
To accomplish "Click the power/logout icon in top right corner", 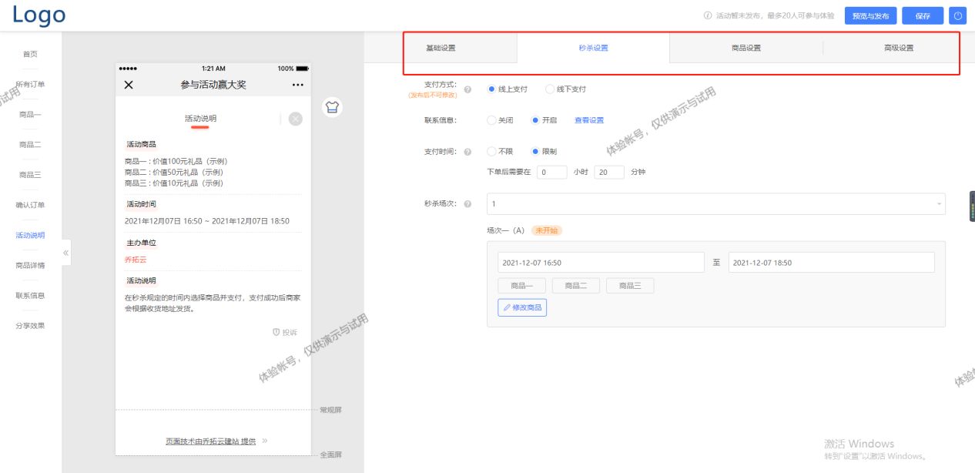I will 957,15.
